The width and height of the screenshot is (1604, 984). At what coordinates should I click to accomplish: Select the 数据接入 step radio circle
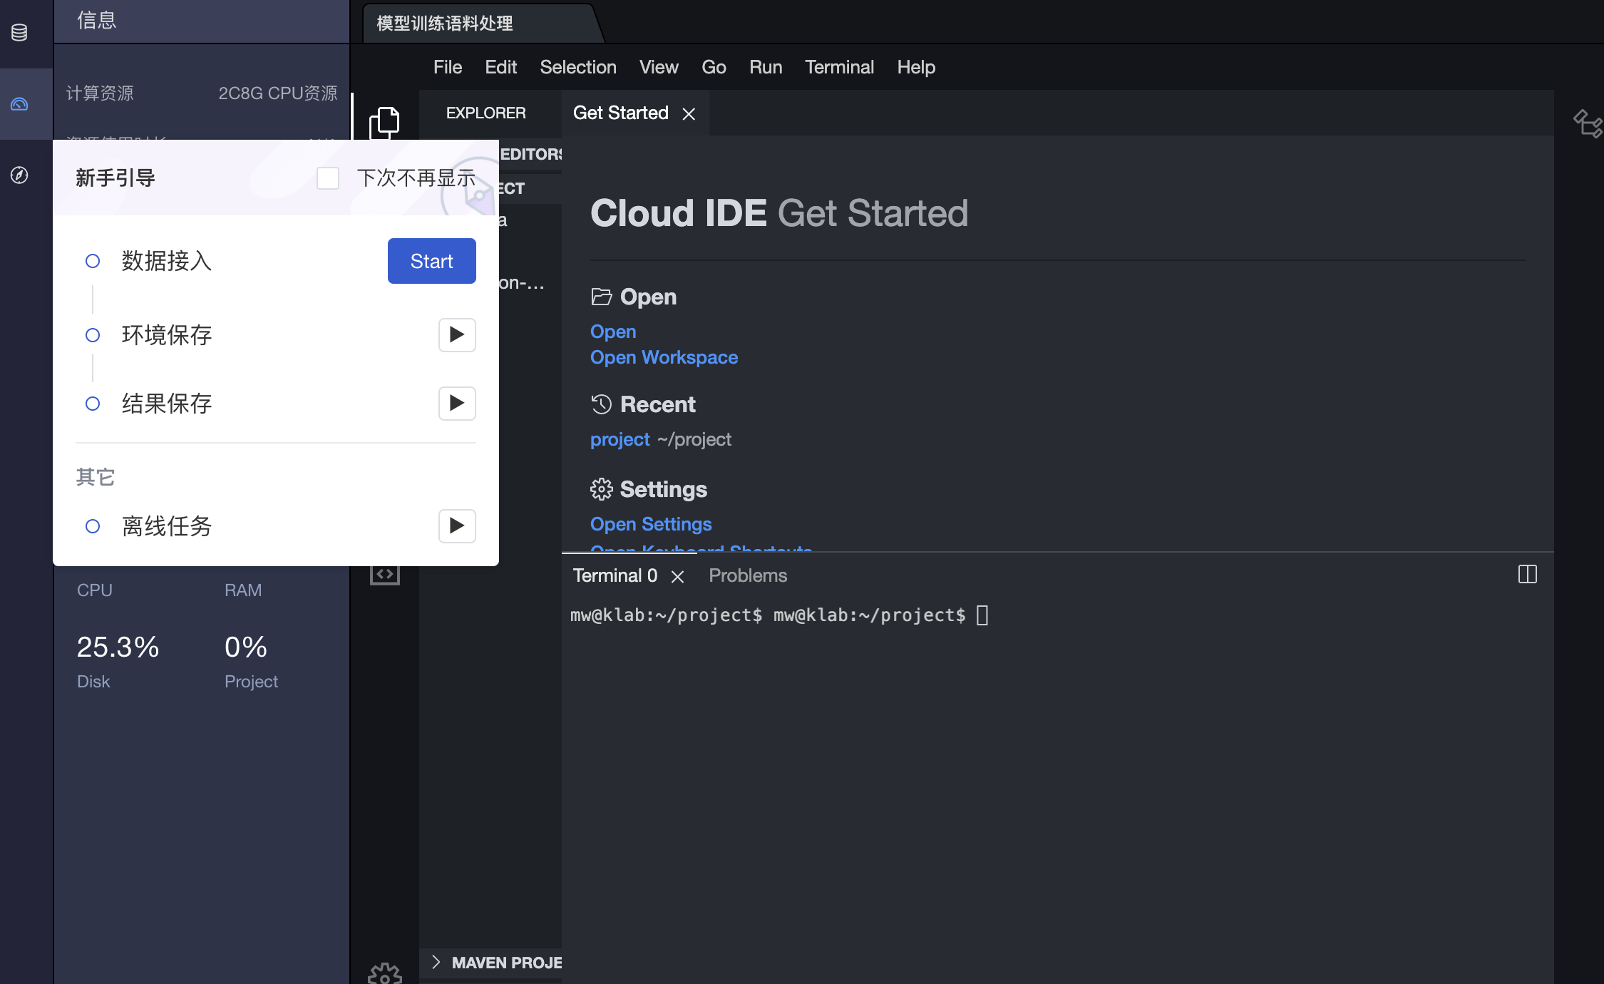[x=93, y=261]
